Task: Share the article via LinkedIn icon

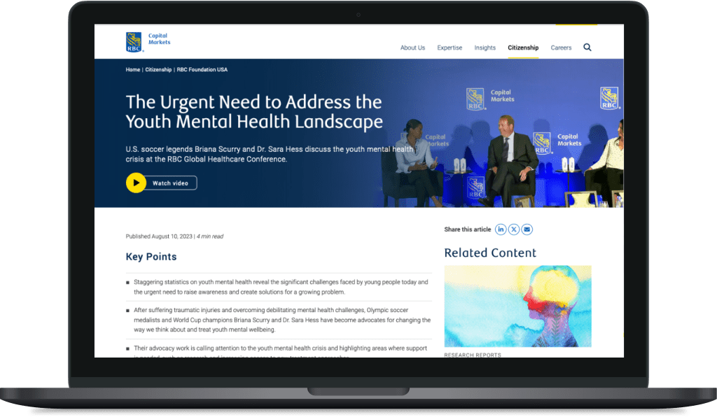Action: (x=501, y=229)
